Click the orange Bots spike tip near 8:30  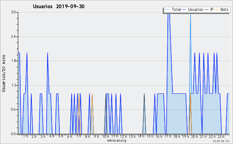[x=92, y=94]
